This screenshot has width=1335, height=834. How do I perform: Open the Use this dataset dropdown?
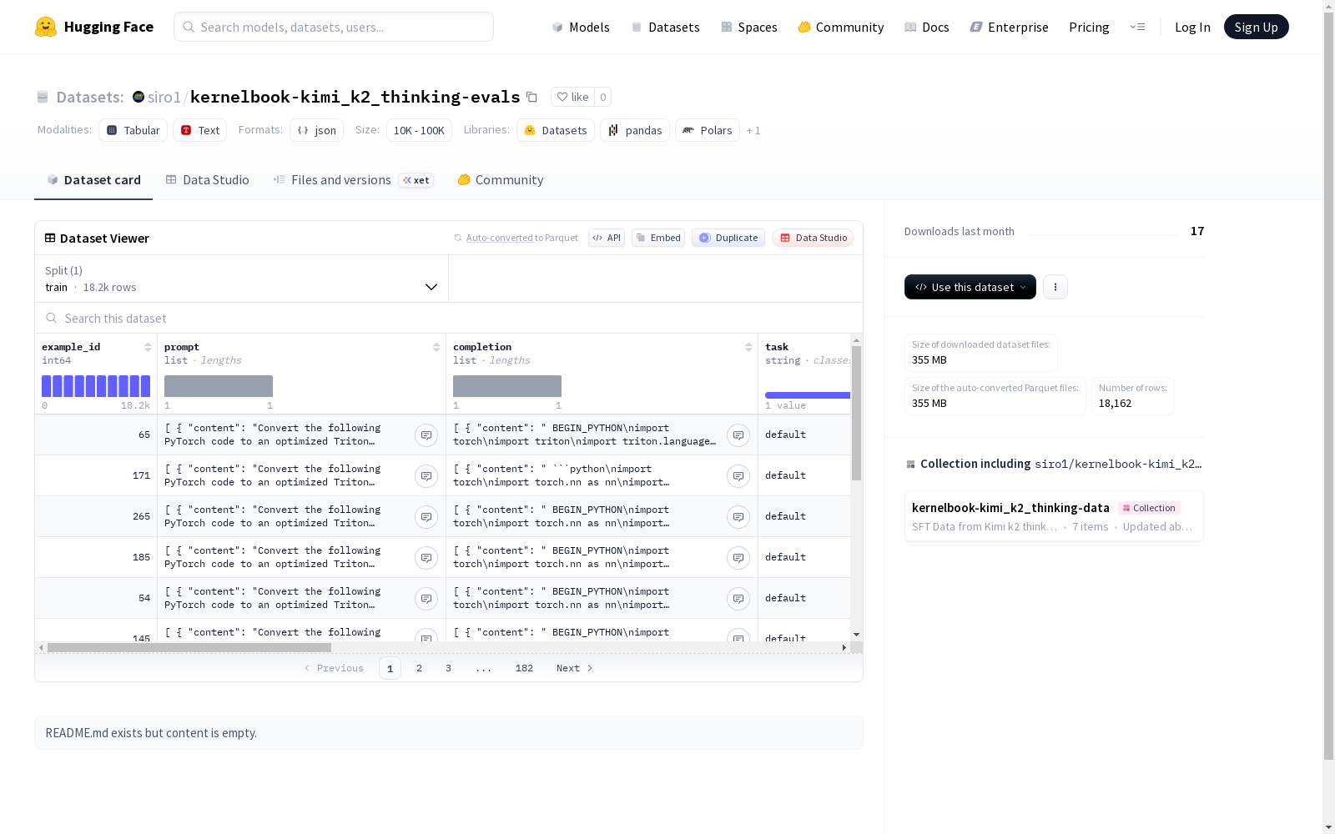(x=970, y=287)
